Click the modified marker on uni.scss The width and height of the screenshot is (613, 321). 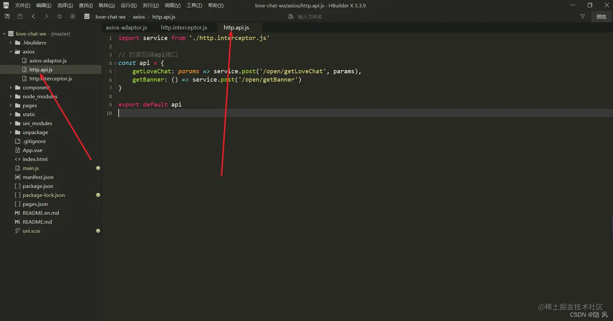(x=98, y=231)
